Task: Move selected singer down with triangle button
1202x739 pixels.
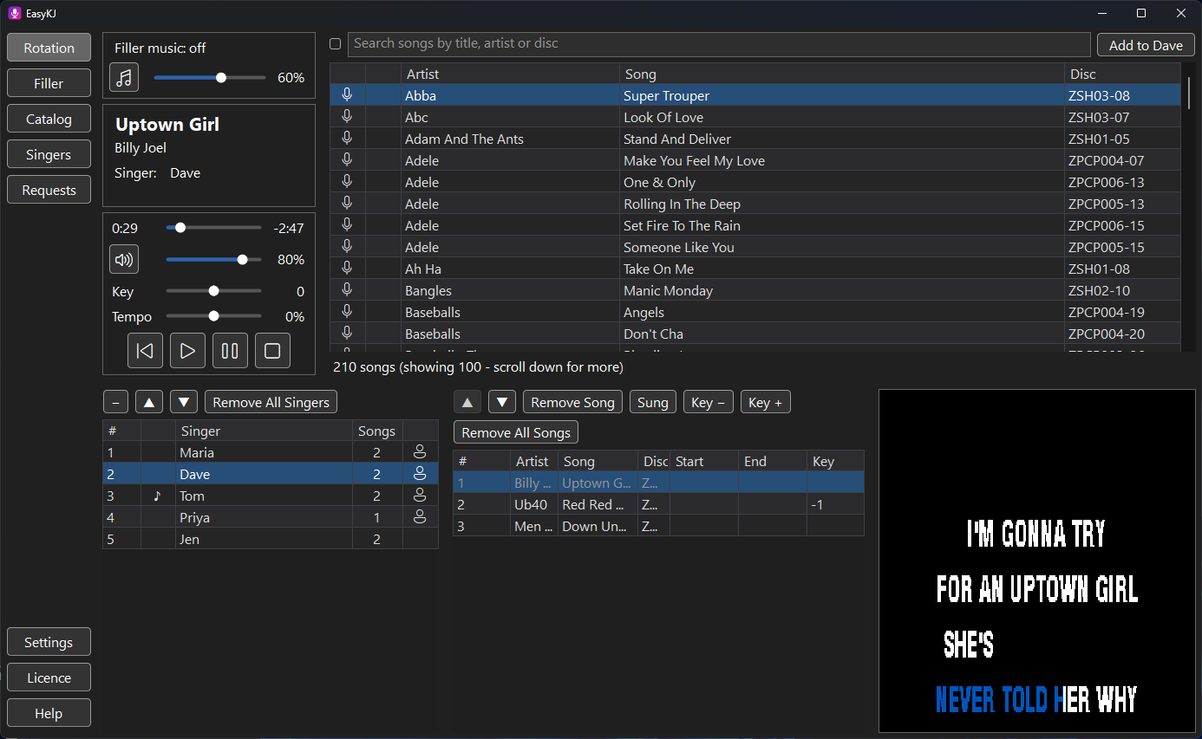Action: (184, 402)
